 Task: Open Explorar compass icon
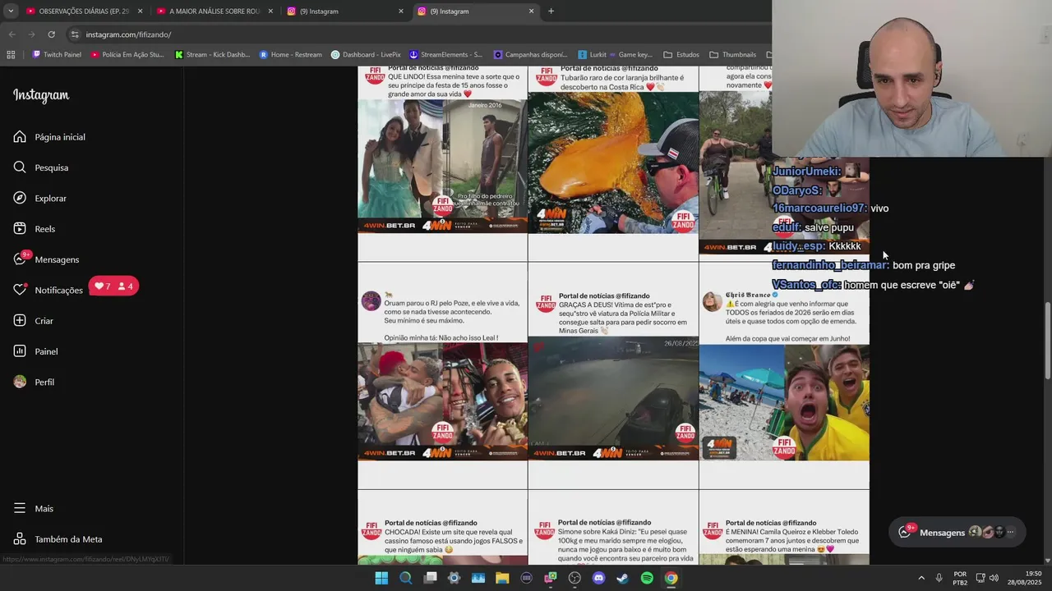[x=20, y=198]
